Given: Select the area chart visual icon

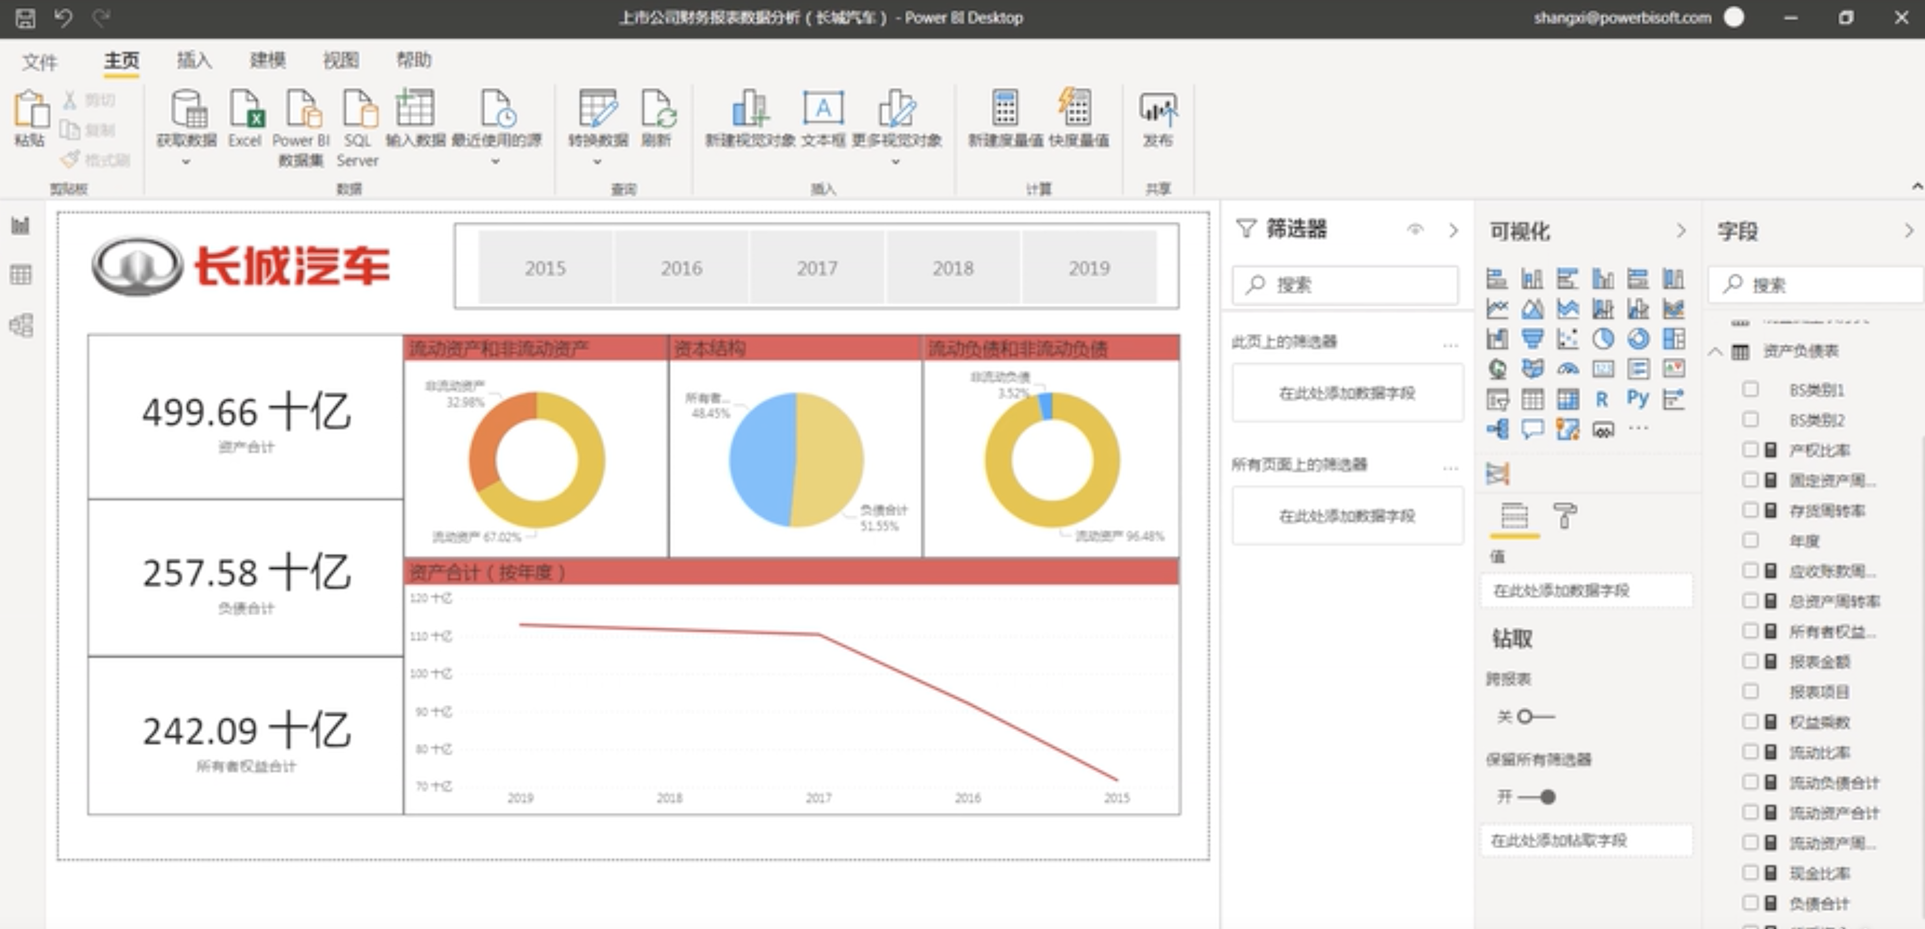Looking at the screenshot, I should point(1532,309).
